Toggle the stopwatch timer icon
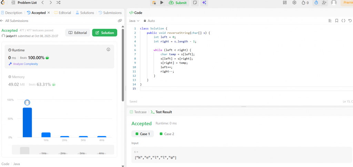353x167 pixels. pos(316,3)
